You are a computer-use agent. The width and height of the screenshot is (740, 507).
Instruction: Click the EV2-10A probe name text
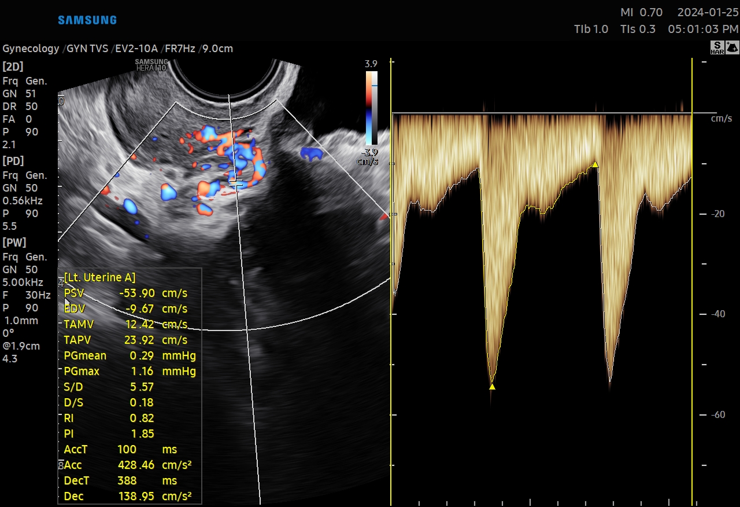136,49
